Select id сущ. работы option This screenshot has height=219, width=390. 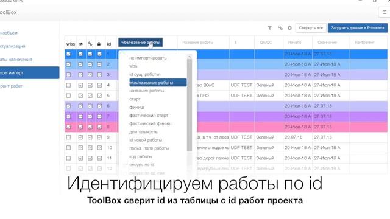pos(144,74)
